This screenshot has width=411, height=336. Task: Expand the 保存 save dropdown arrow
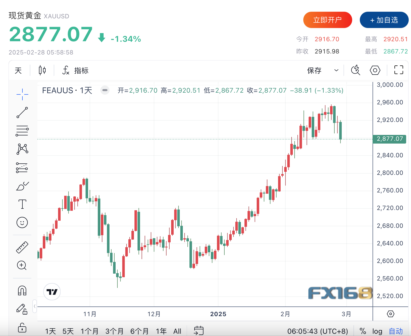[x=336, y=71]
